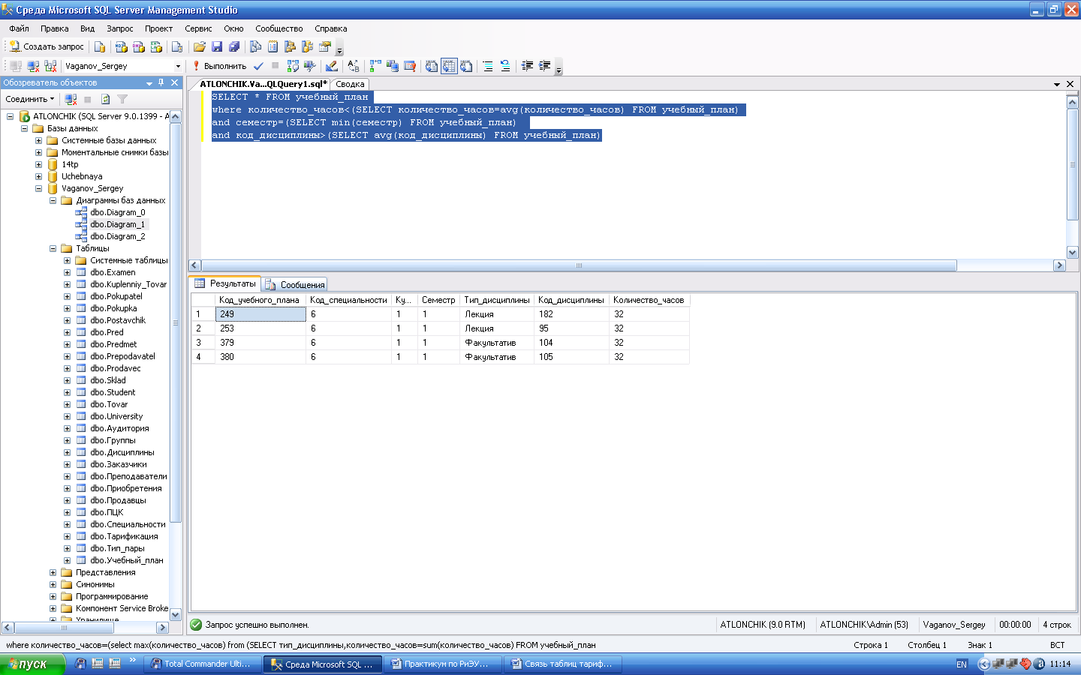Click the Disconnect icon in the SQL editor toolbar
This screenshot has height=675, width=1081.
pyautogui.click(x=33, y=66)
